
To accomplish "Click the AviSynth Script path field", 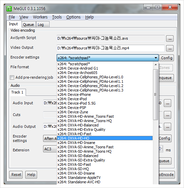I will pos(111,38).
